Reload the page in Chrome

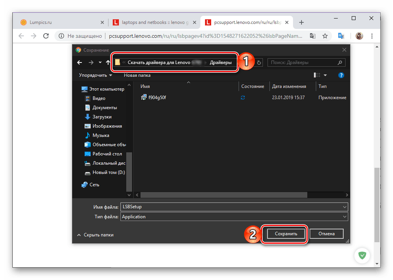(x=46, y=36)
